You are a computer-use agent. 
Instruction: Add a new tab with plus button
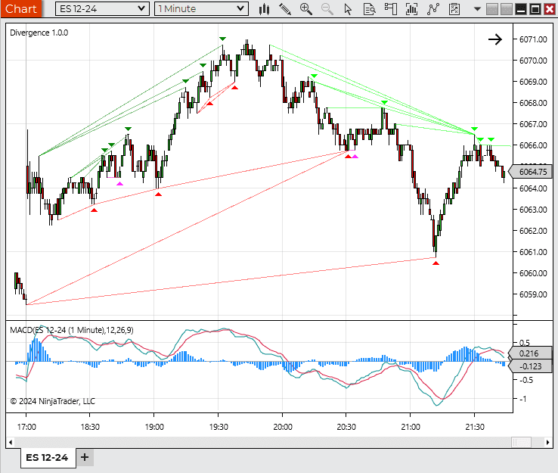(85, 457)
